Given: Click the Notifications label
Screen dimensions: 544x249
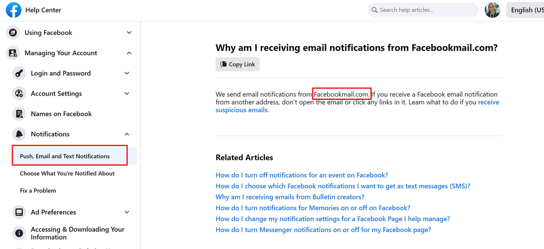Looking at the screenshot, I should click(50, 134).
